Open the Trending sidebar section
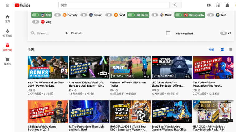The height and width of the screenshot is (139, 236). [7, 33]
